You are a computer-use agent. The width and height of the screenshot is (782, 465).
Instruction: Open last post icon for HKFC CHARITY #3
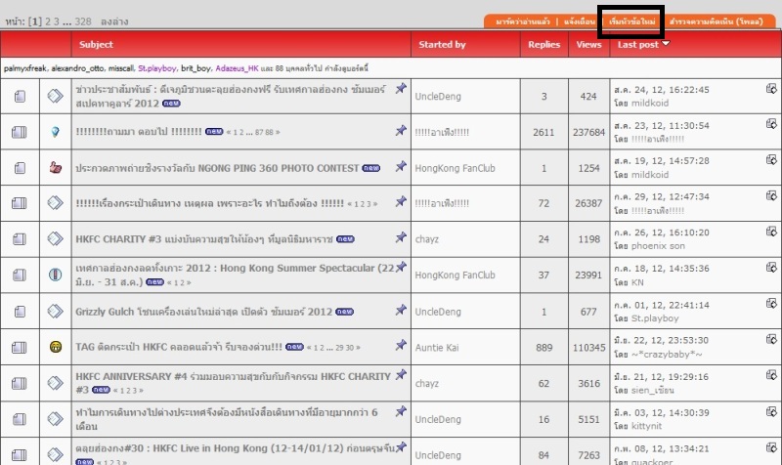point(771,232)
